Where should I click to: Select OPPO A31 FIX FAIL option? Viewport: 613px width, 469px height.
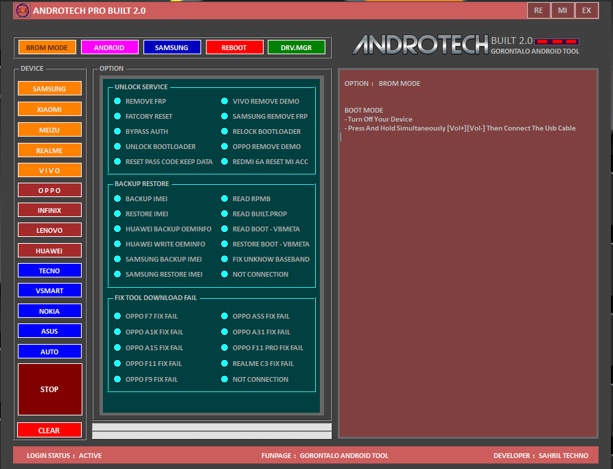256,332
